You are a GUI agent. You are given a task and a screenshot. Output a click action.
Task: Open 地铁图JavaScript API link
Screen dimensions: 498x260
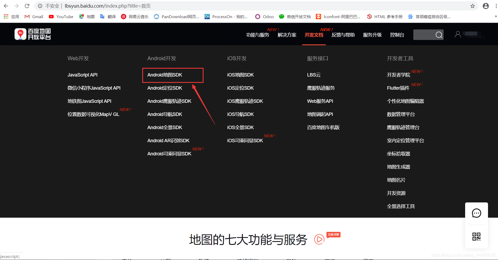(x=89, y=101)
